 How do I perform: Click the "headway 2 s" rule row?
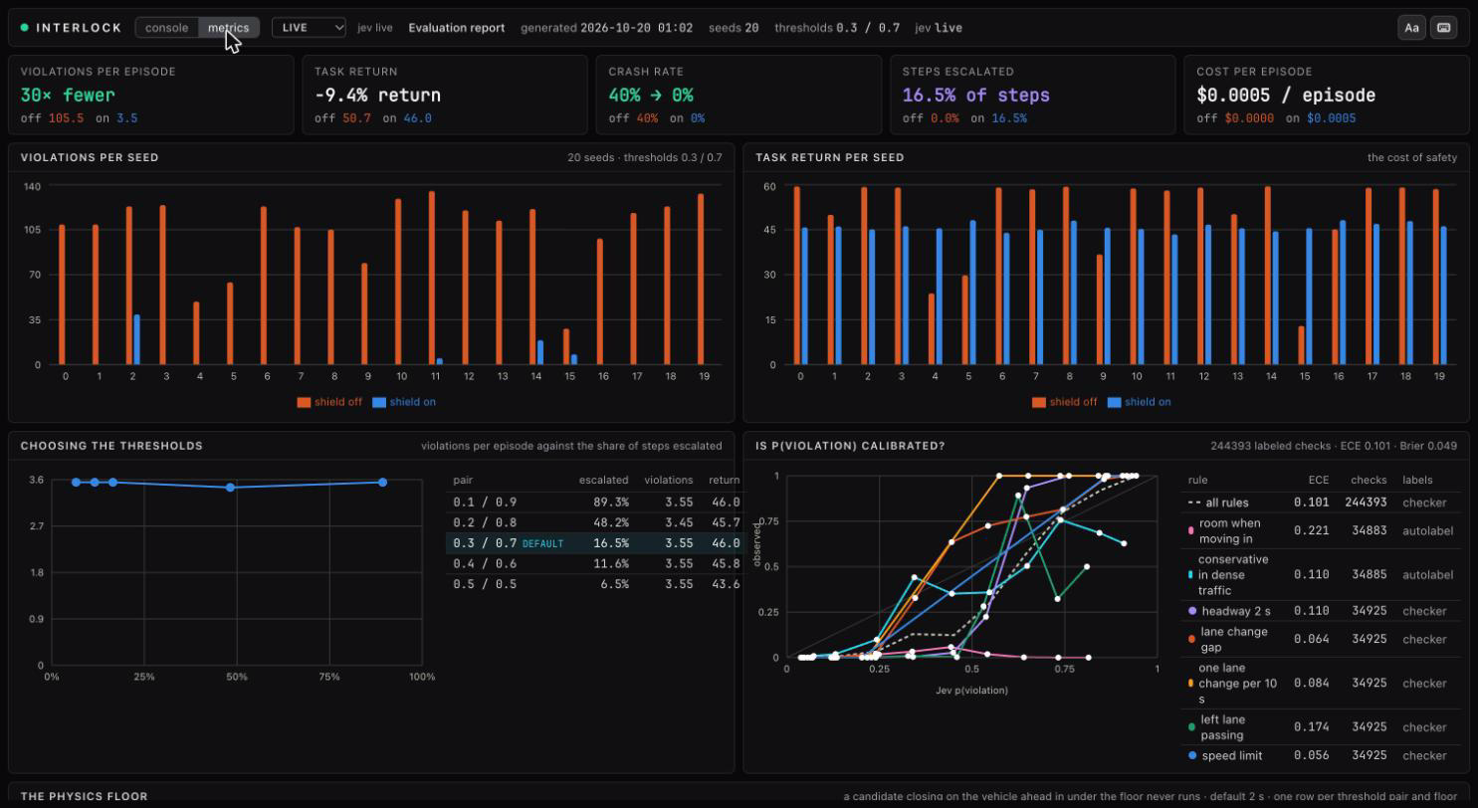click(x=1321, y=611)
